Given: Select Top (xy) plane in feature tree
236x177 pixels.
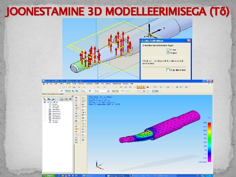Looking at the screenshot, I should click(55, 104).
